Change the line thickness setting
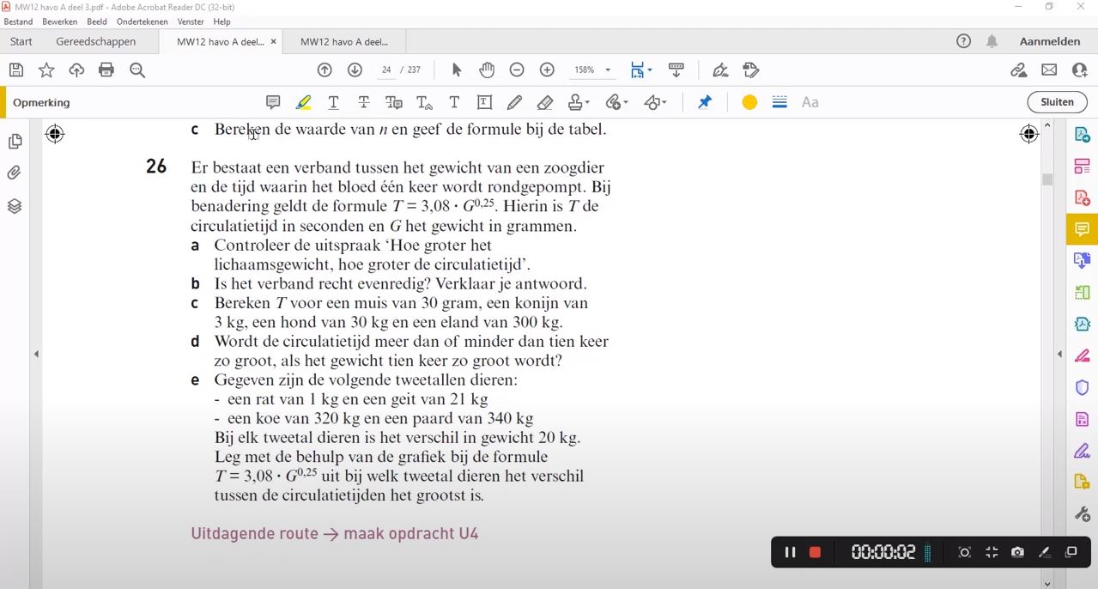 point(780,102)
